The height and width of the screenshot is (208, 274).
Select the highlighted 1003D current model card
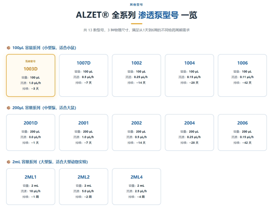[x=30, y=75]
